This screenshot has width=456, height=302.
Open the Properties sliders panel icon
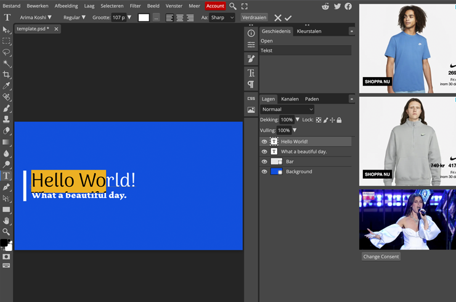pos(251,44)
